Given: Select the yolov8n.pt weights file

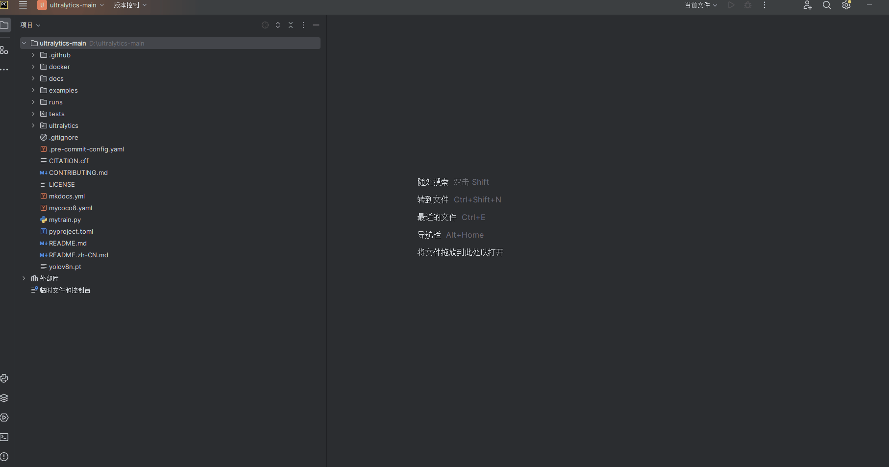Looking at the screenshot, I should (x=65, y=267).
